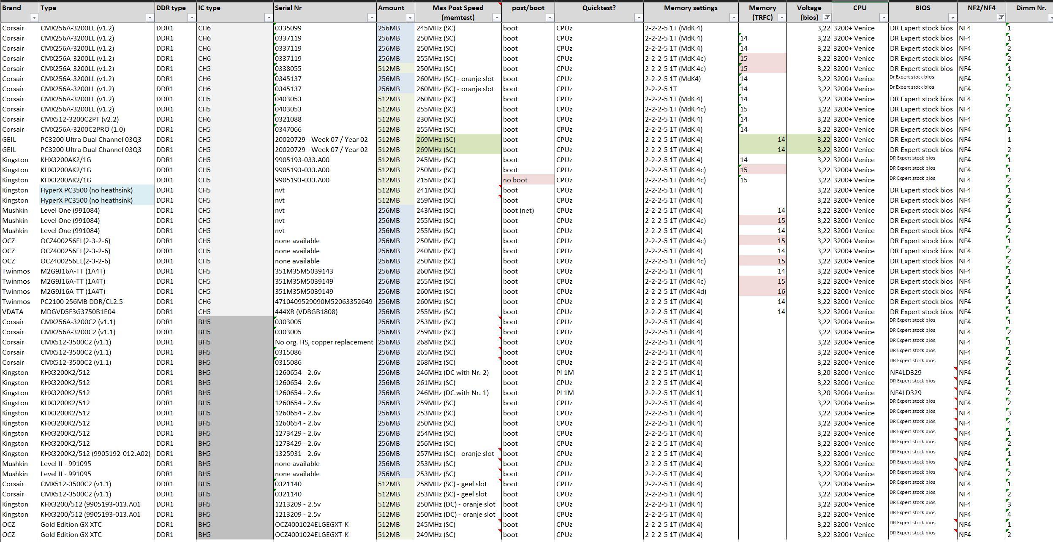The image size is (1053, 542).
Task: Open the CPU column filter dropdown
Action: pos(883,18)
